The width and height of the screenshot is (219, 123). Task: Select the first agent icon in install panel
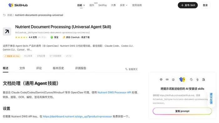tap(161, 79)
